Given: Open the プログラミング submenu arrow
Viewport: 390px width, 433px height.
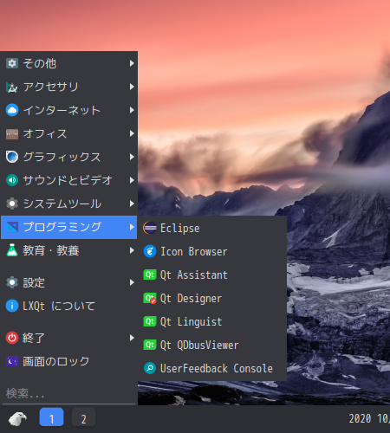Looking at the screenshot, I should pyautogui.click(x=132, y=227).
